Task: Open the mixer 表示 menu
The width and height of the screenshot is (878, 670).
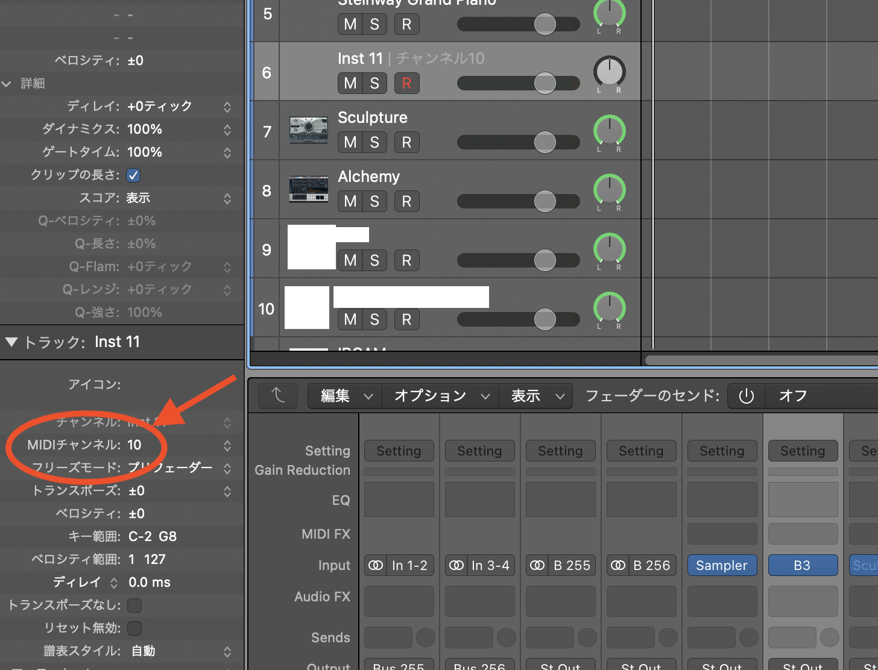Action: (x=536, y=396)
